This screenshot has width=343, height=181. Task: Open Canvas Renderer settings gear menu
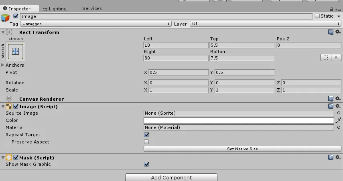coord(338,99)
